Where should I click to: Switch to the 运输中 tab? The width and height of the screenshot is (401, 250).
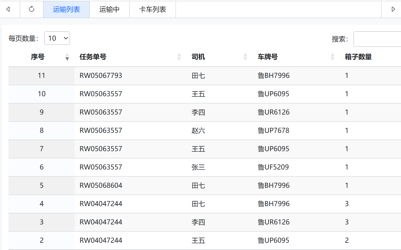[109, 9]
